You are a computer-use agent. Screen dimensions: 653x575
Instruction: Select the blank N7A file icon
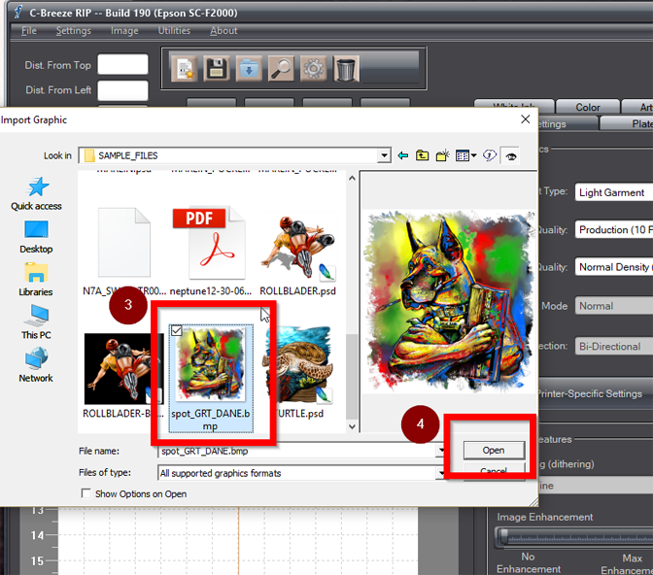tap(124, 243)
